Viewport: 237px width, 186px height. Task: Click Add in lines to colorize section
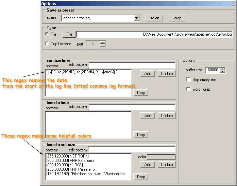click(148, 165)
